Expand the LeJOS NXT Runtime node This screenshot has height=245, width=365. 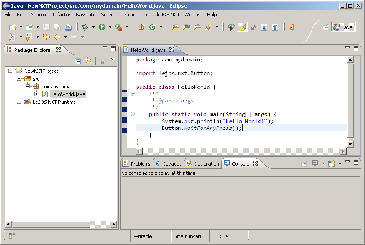tap(19, 102)
